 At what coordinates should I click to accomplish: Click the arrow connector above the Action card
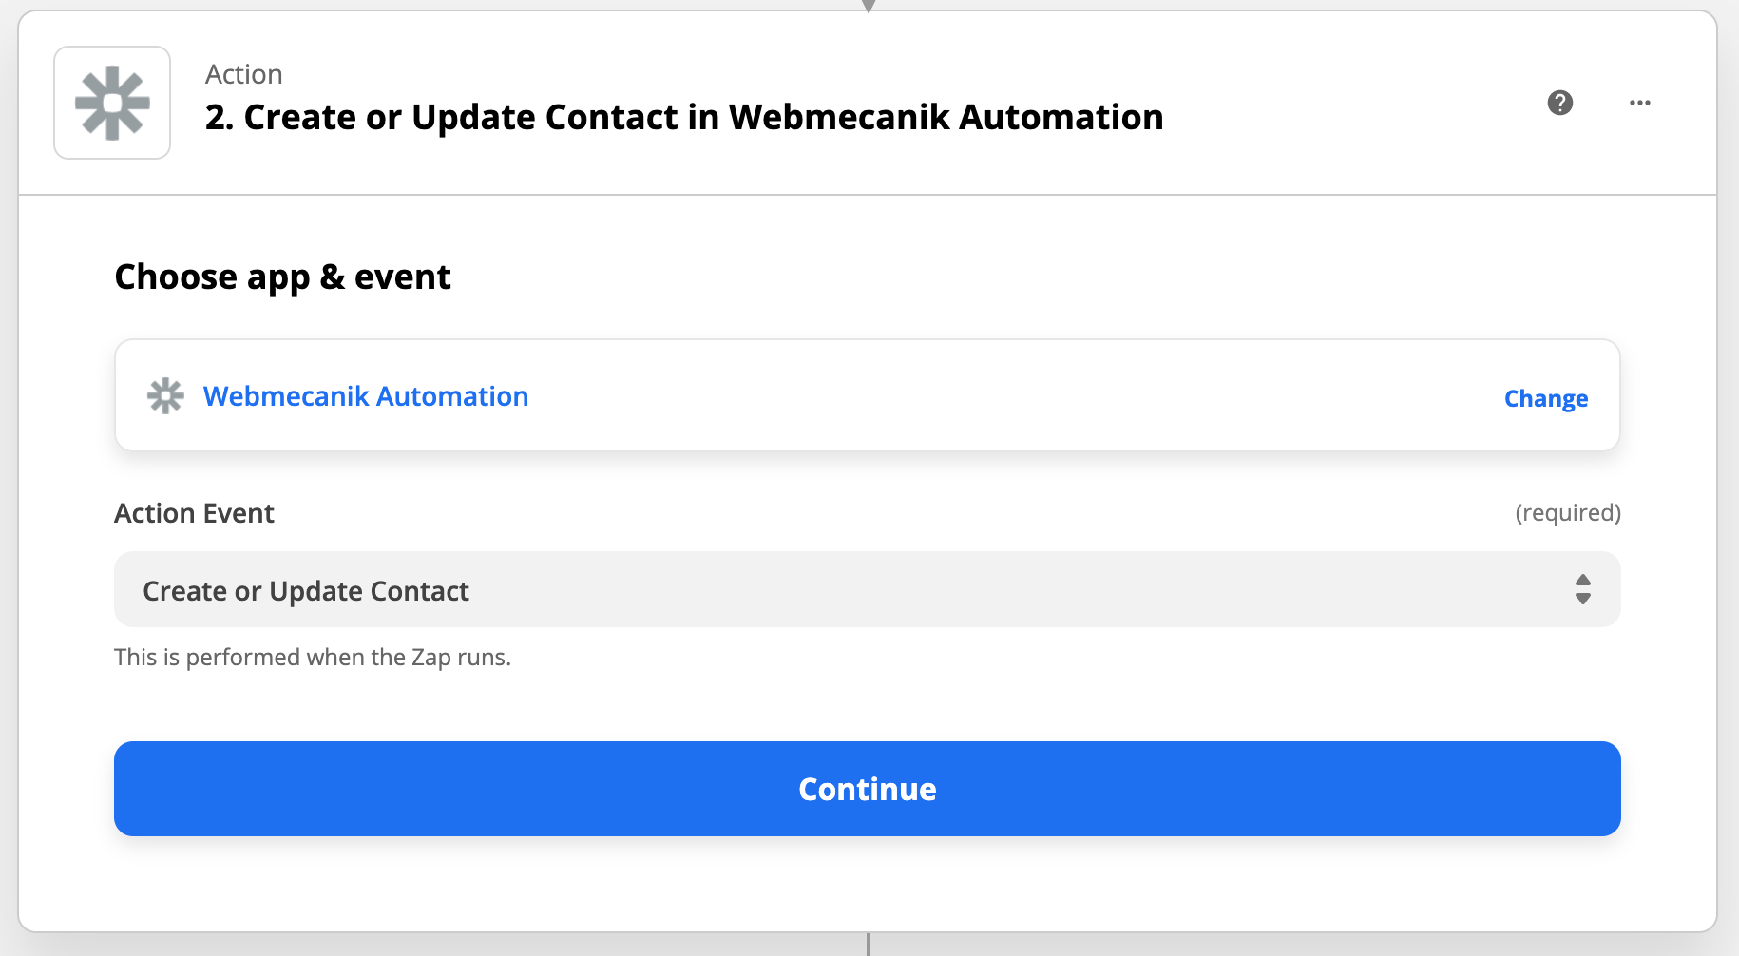[868, 6]
